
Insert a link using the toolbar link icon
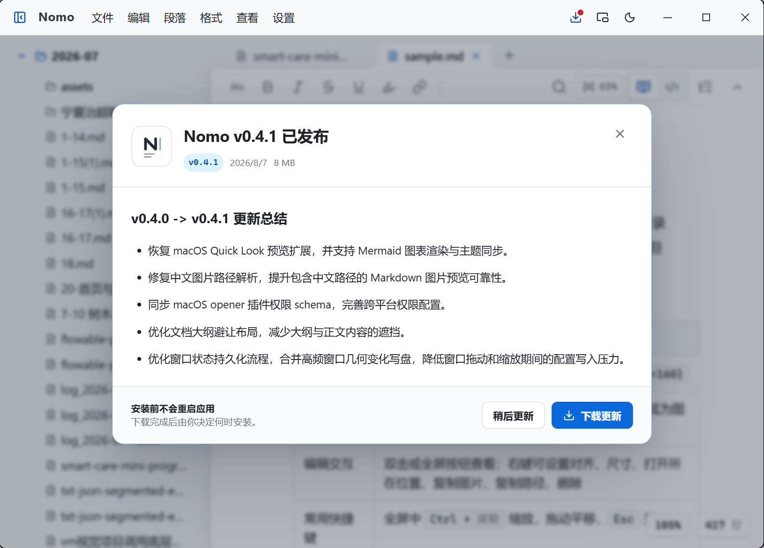click(420, 87)
